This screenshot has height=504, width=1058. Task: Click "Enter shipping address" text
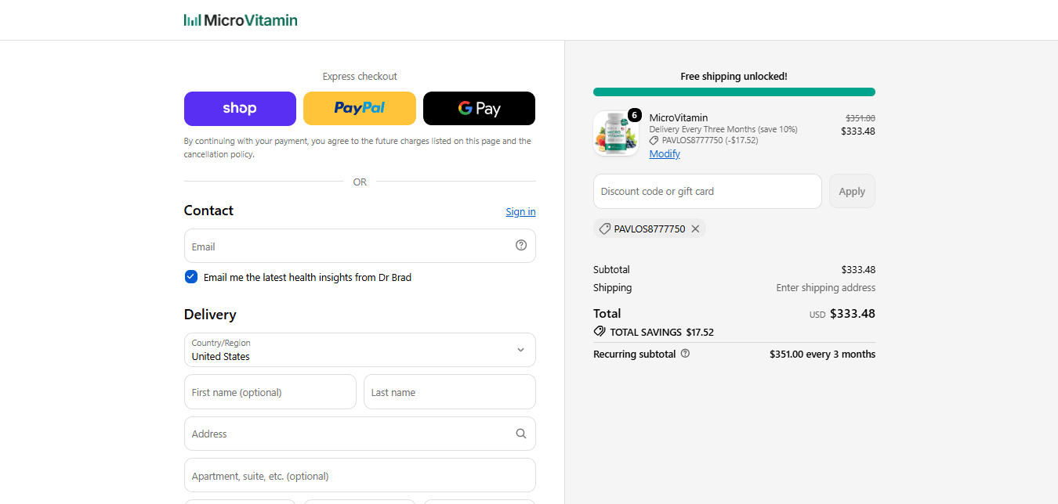coord(826,288)
